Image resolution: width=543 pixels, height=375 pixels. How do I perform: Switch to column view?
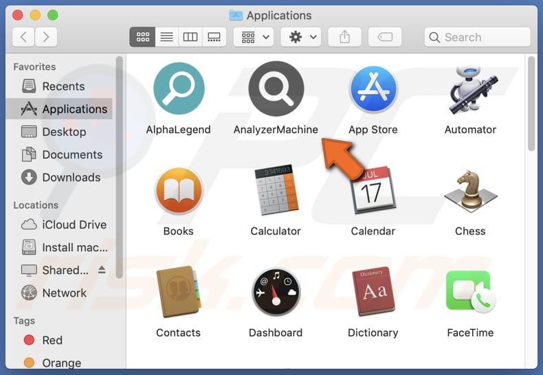click(x=190, y=37)
